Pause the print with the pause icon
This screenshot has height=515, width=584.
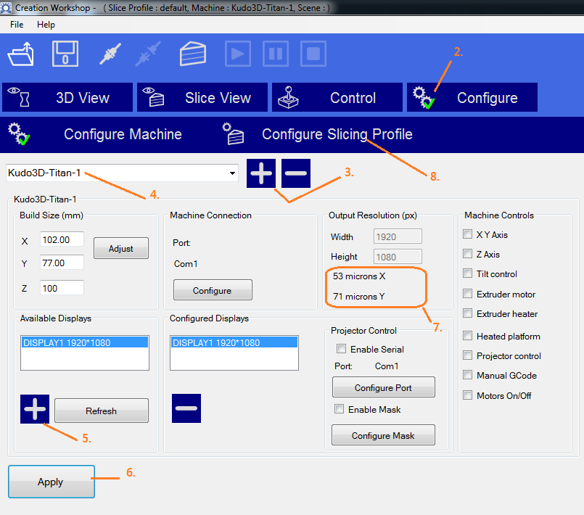point(275,54)
